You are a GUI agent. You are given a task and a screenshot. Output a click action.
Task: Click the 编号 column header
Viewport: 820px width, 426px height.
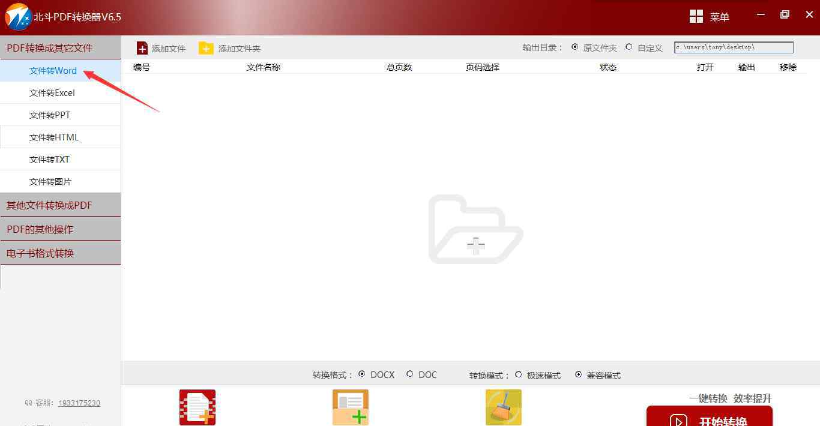click(x=142, y=67)
